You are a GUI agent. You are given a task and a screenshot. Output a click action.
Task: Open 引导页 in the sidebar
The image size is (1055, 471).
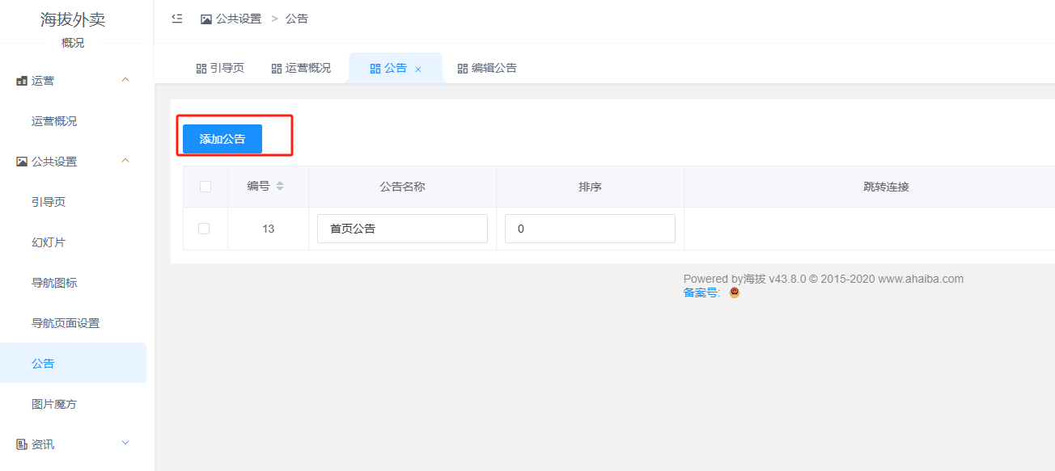click(73, 202)
